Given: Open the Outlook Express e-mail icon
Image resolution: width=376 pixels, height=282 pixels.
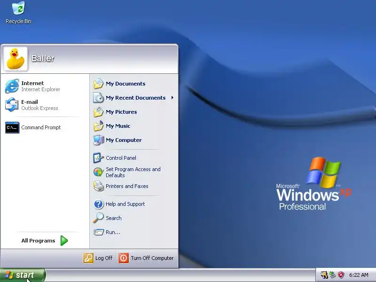Looking at the screenshot, I should point(12,105).
